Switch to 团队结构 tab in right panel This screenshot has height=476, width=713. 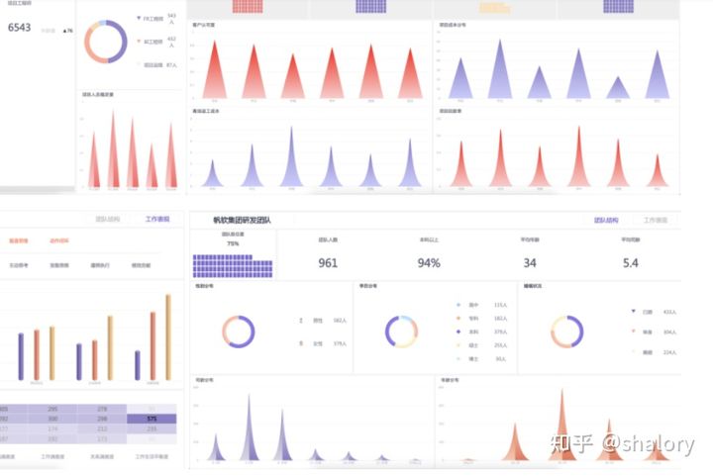pyautogui.click(x=606, y=221)
